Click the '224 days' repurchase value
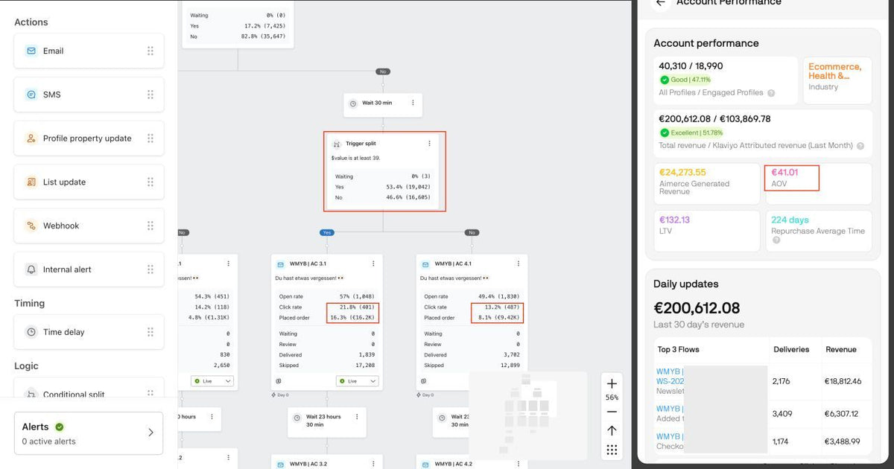The height and width of the screenshot is (469, 894). [x=790, y=220]
